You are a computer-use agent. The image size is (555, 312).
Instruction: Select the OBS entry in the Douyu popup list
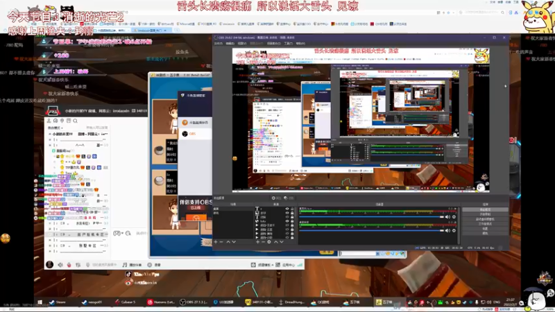(196, 134)
